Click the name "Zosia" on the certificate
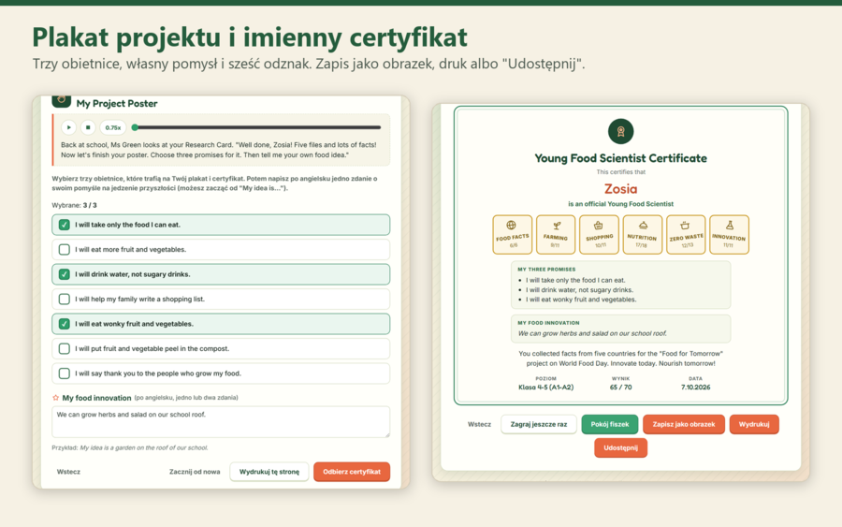 [621, 188]
